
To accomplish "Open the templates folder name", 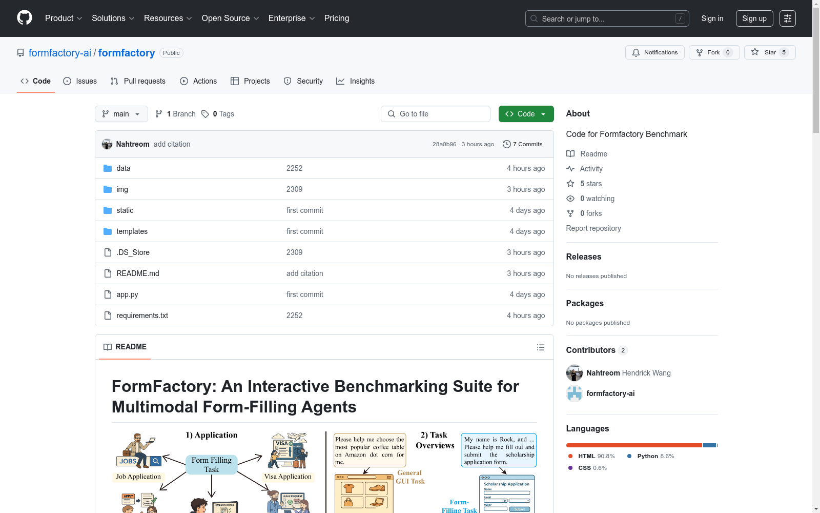I will [132, 231].
